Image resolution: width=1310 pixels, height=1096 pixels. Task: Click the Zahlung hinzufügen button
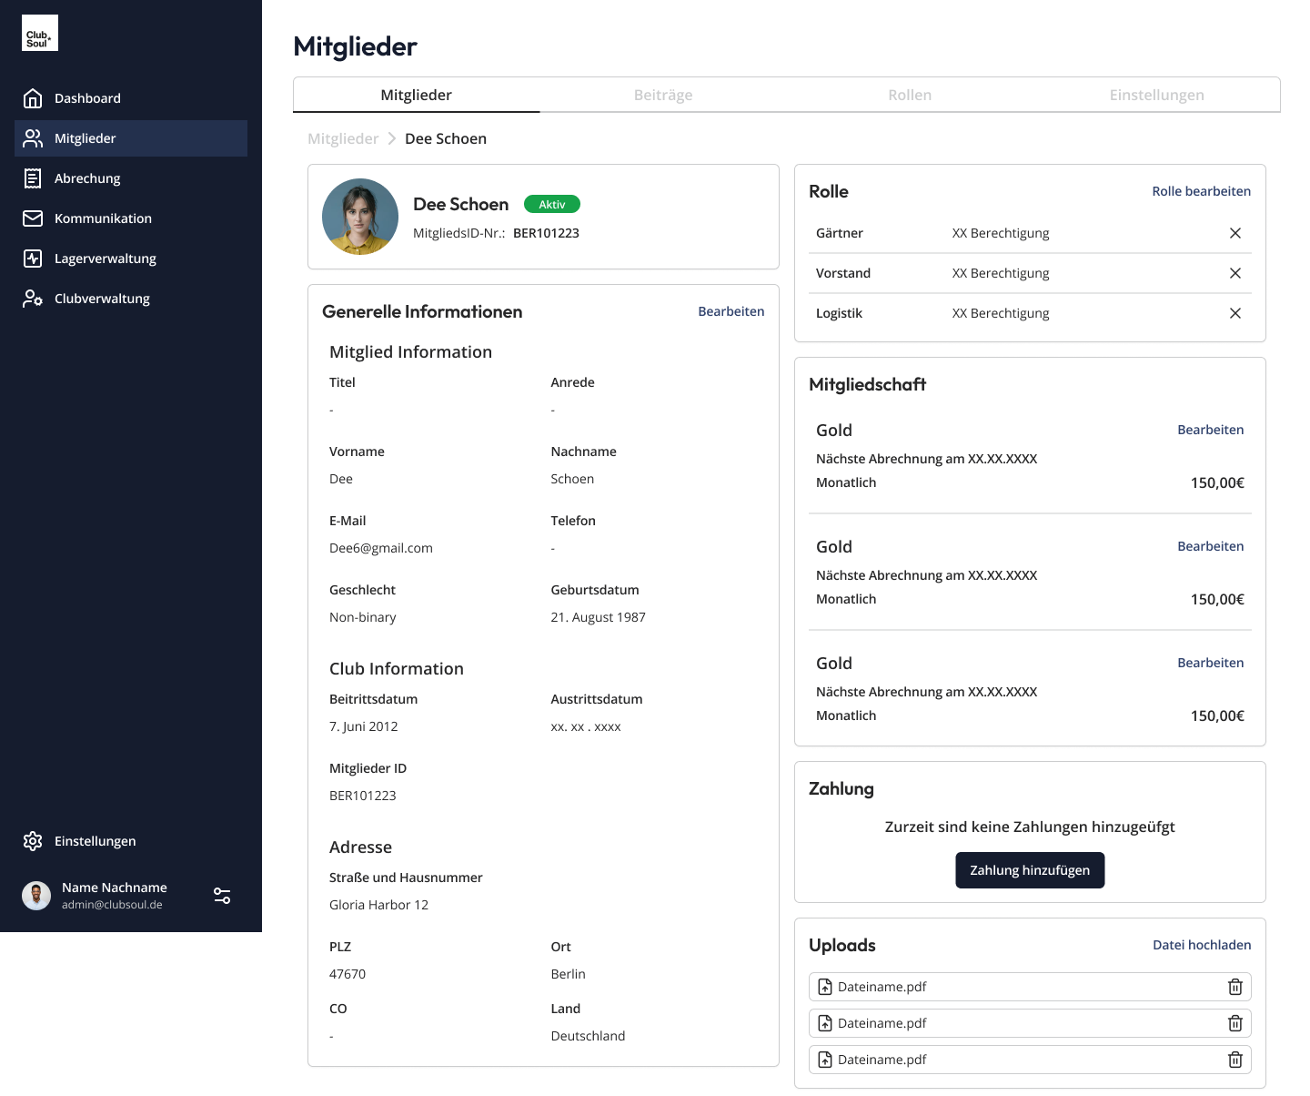[1030, 870]
